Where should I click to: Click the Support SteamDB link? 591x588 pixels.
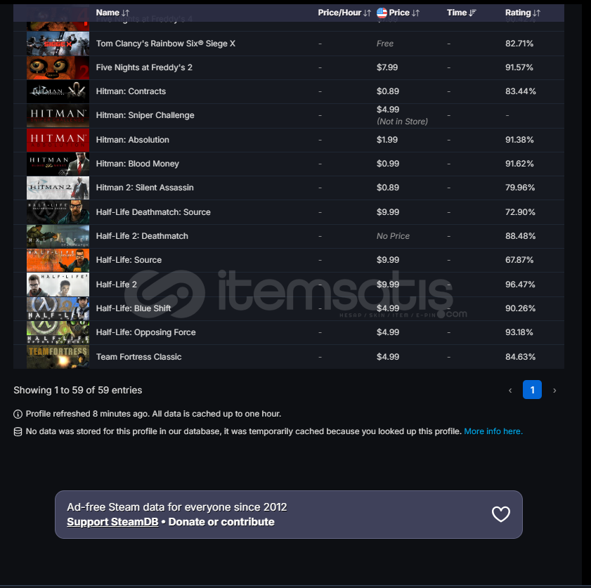pos(112,522)
